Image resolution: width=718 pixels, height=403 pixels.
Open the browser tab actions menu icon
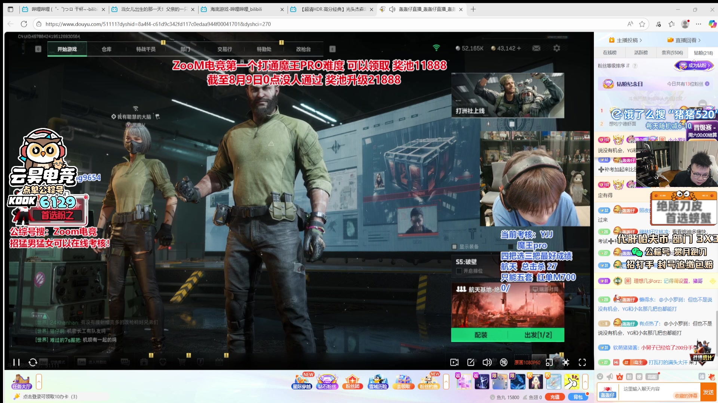pyautogui.click(x=10, y=9)
